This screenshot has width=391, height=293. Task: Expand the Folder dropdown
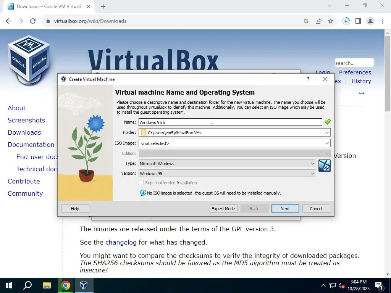tap(327, 132)
